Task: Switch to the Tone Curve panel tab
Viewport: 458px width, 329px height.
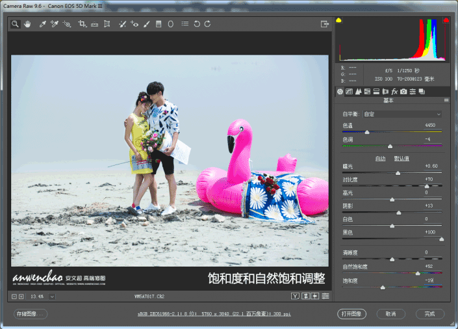Action: pos(349,92)
